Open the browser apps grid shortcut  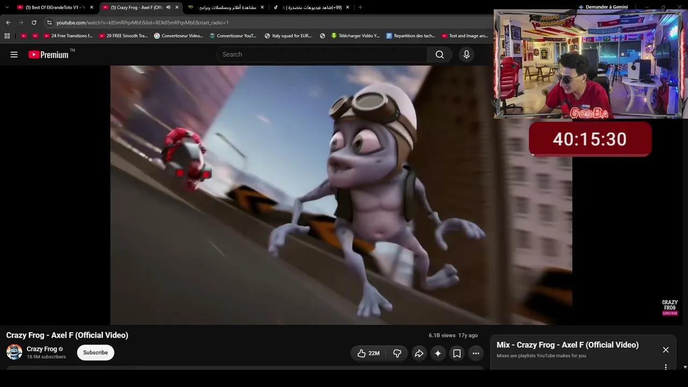click(7, 36)
